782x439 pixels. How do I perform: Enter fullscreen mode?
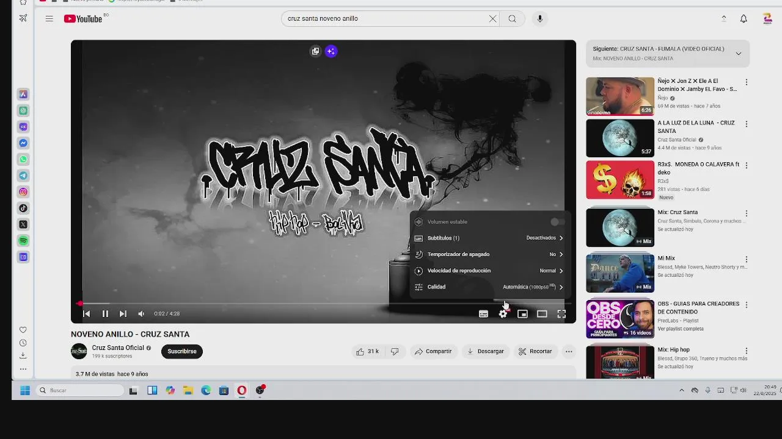(561, 314)
